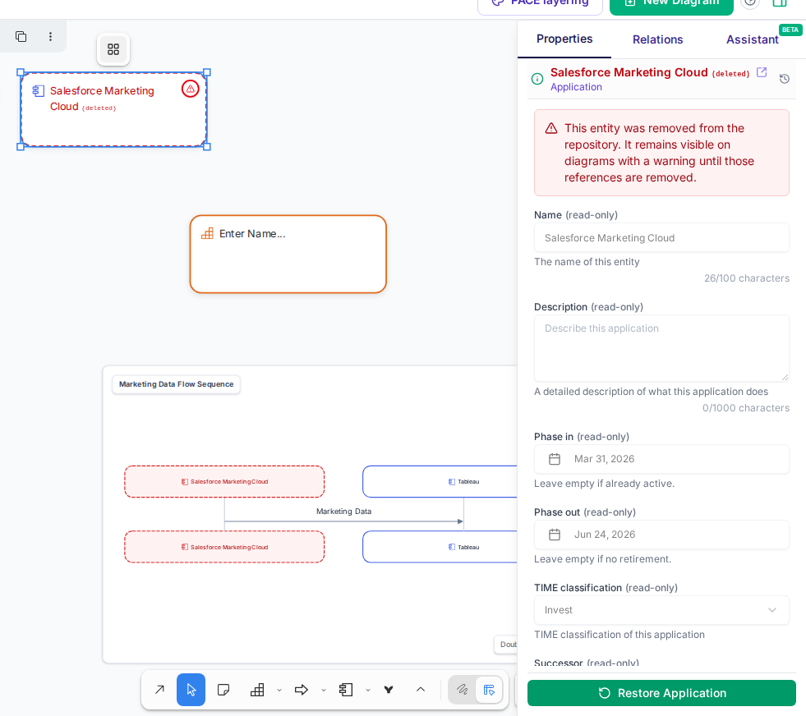This screenshot has width=806, height=716.
Task: Open dropdown next to application component tool
Action: [368, 690]
